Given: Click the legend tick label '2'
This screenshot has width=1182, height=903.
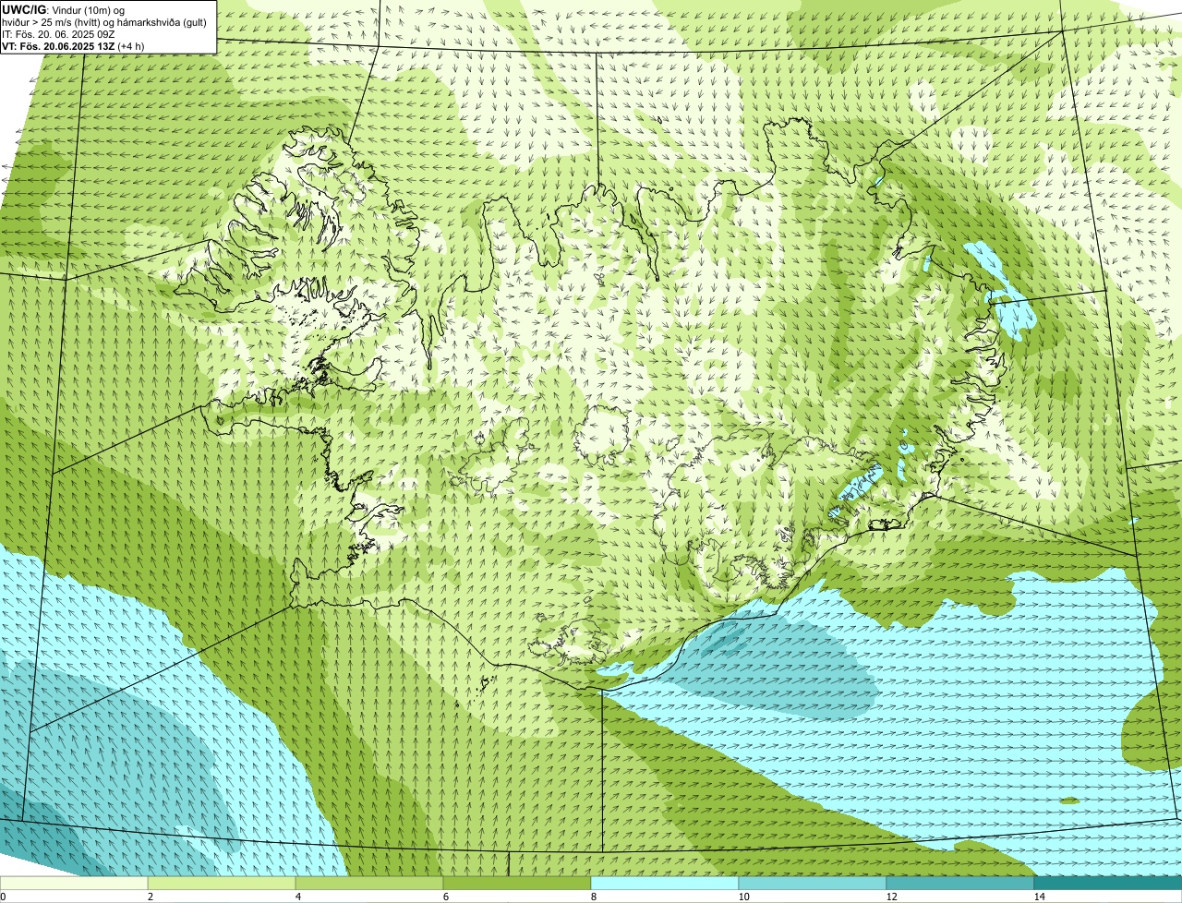Looking at the screenshot, I should click(x=150, y=897).
